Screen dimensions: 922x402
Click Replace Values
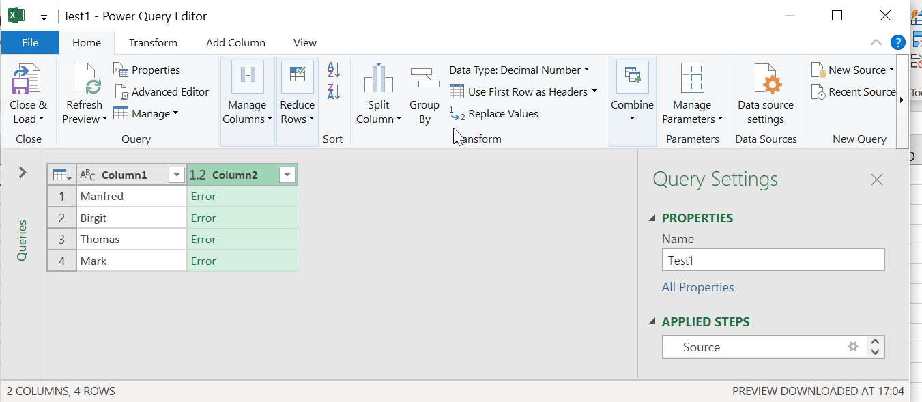click(x=494, y=113)
